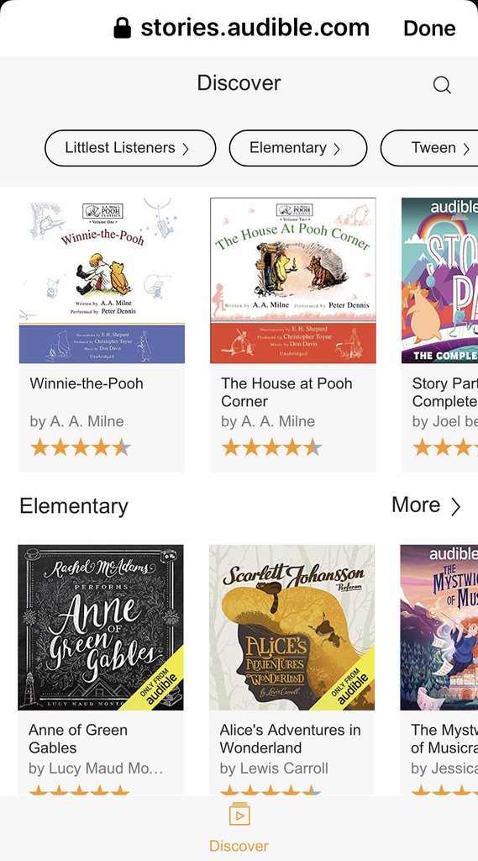Tap the Story Party cover thumbnail
The image size is (478, 861).
click(439, 281)
